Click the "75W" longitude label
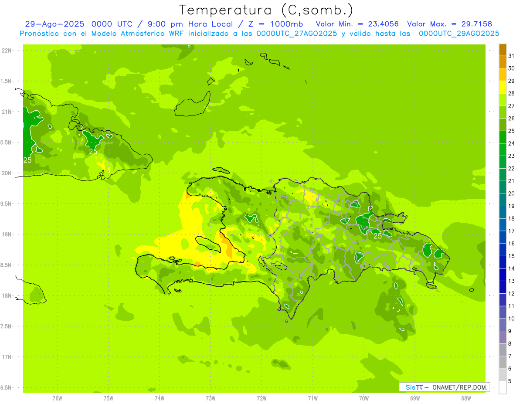 (109, 398)
